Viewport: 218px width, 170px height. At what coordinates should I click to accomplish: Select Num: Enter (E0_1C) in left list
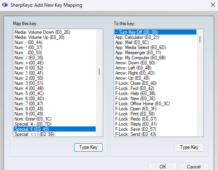tap(54, 119)
